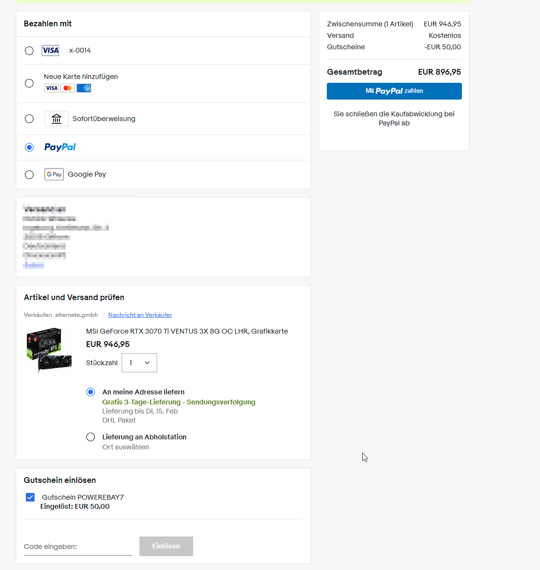540x570 pixels.
Task: Click the PayPal logo in payment list
Action: pos(60,147)
